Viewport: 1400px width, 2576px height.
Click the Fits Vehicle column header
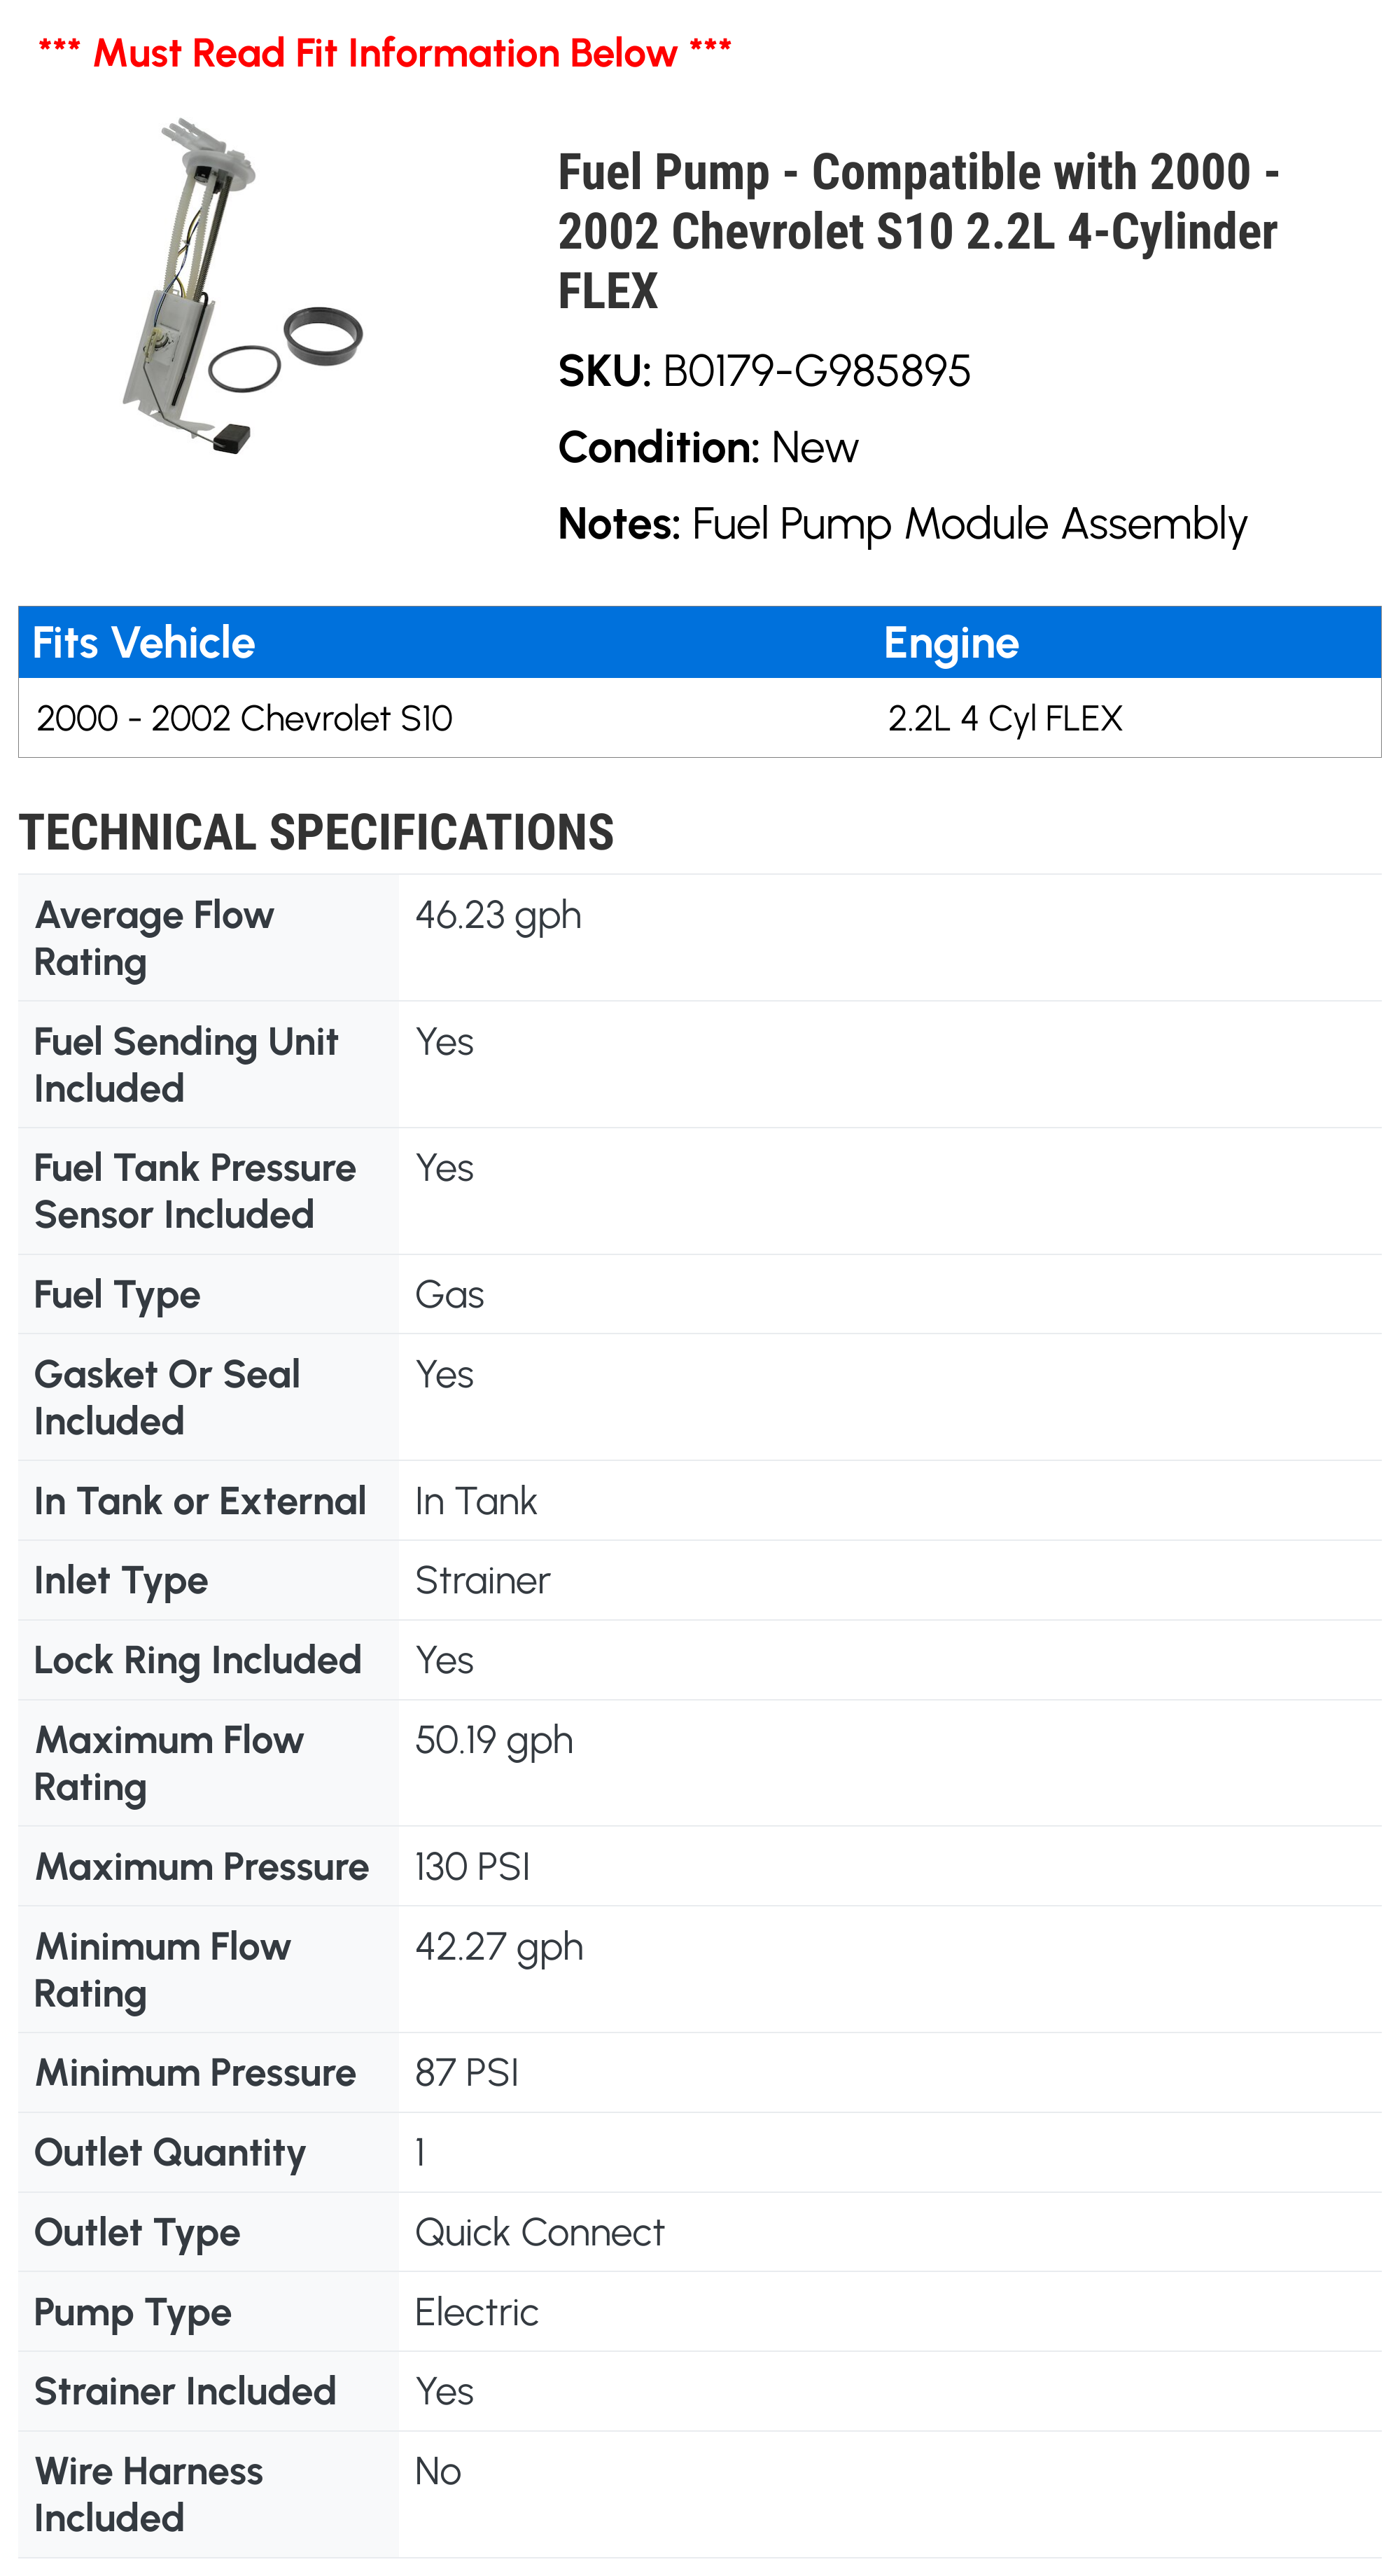point(144,643)
